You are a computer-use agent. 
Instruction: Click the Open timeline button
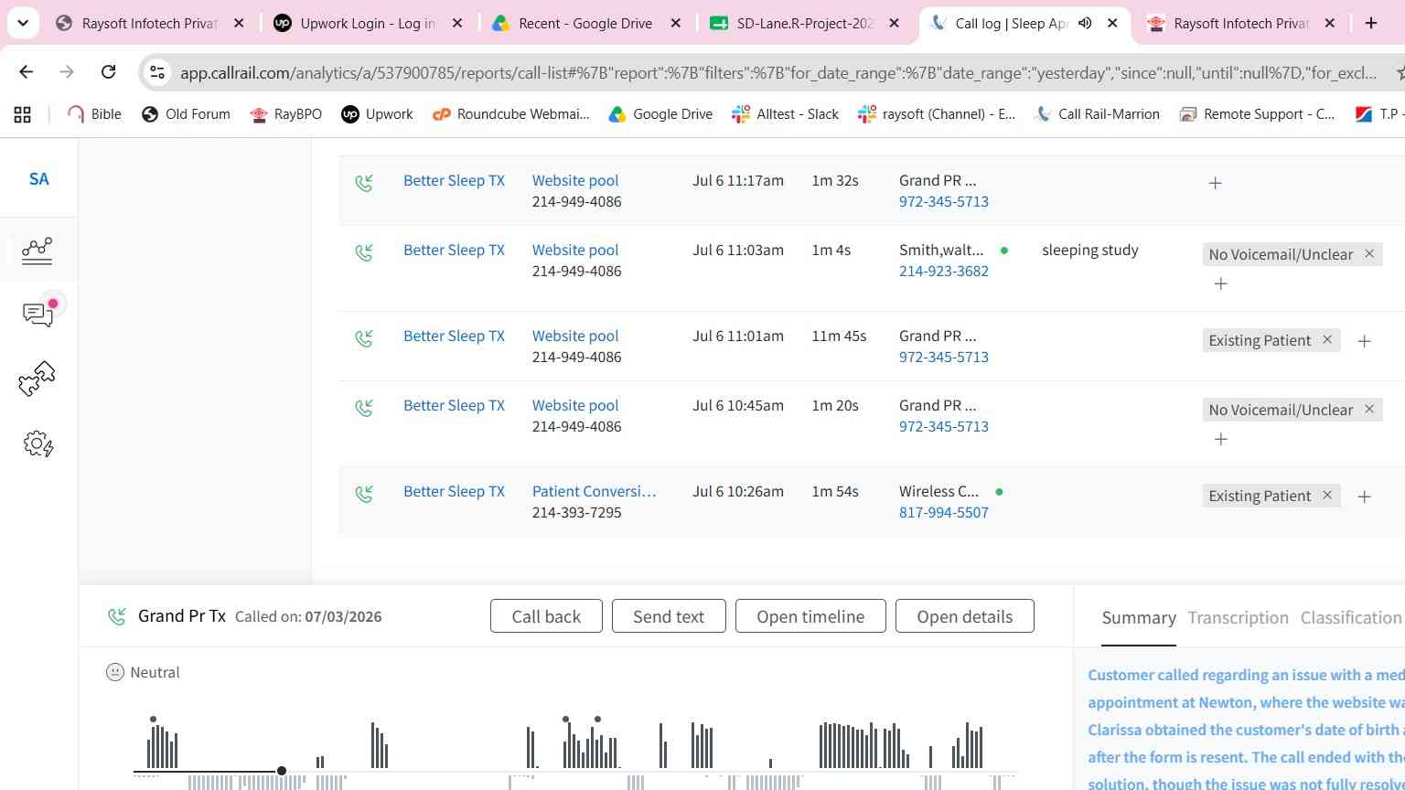click(810, 616)
